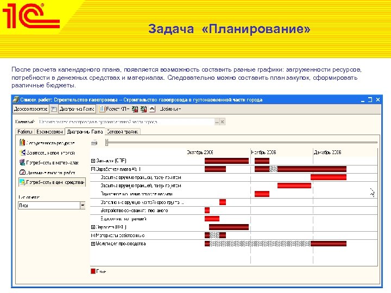Expand the Услуги для производства row
Image resolution: width=391 pixels, height=293 pixels.
(93, 244)
